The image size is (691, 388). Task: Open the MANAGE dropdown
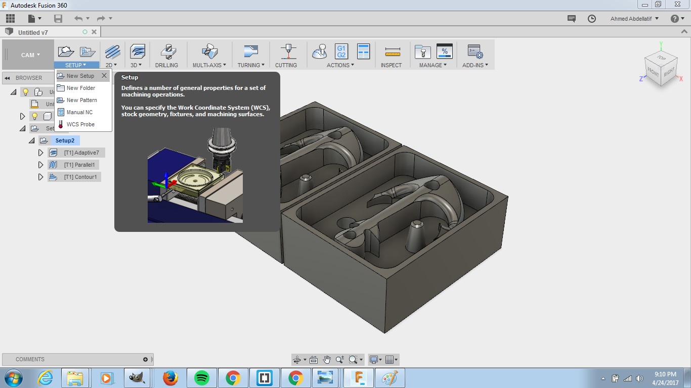(433, 65)
